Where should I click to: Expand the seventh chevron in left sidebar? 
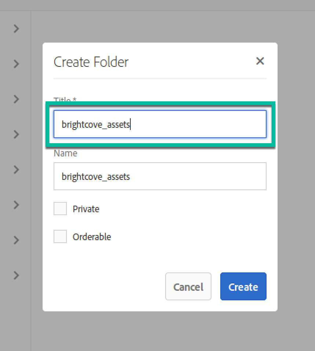pyautogui.click(x=16, y=240)
